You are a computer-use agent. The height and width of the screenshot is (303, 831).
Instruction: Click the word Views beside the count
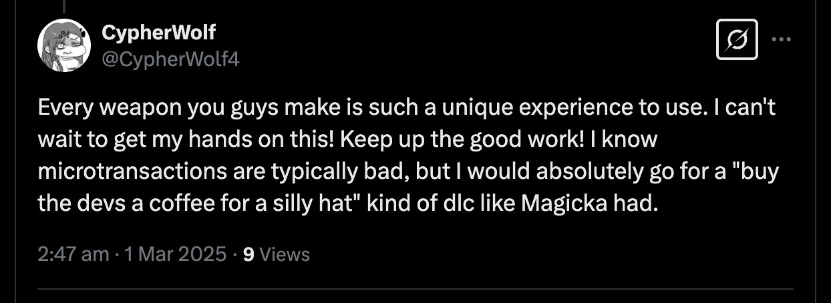284,254
